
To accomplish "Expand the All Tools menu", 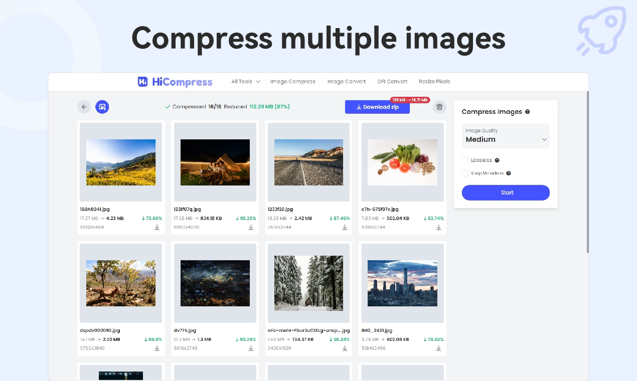I will [244, 81].
